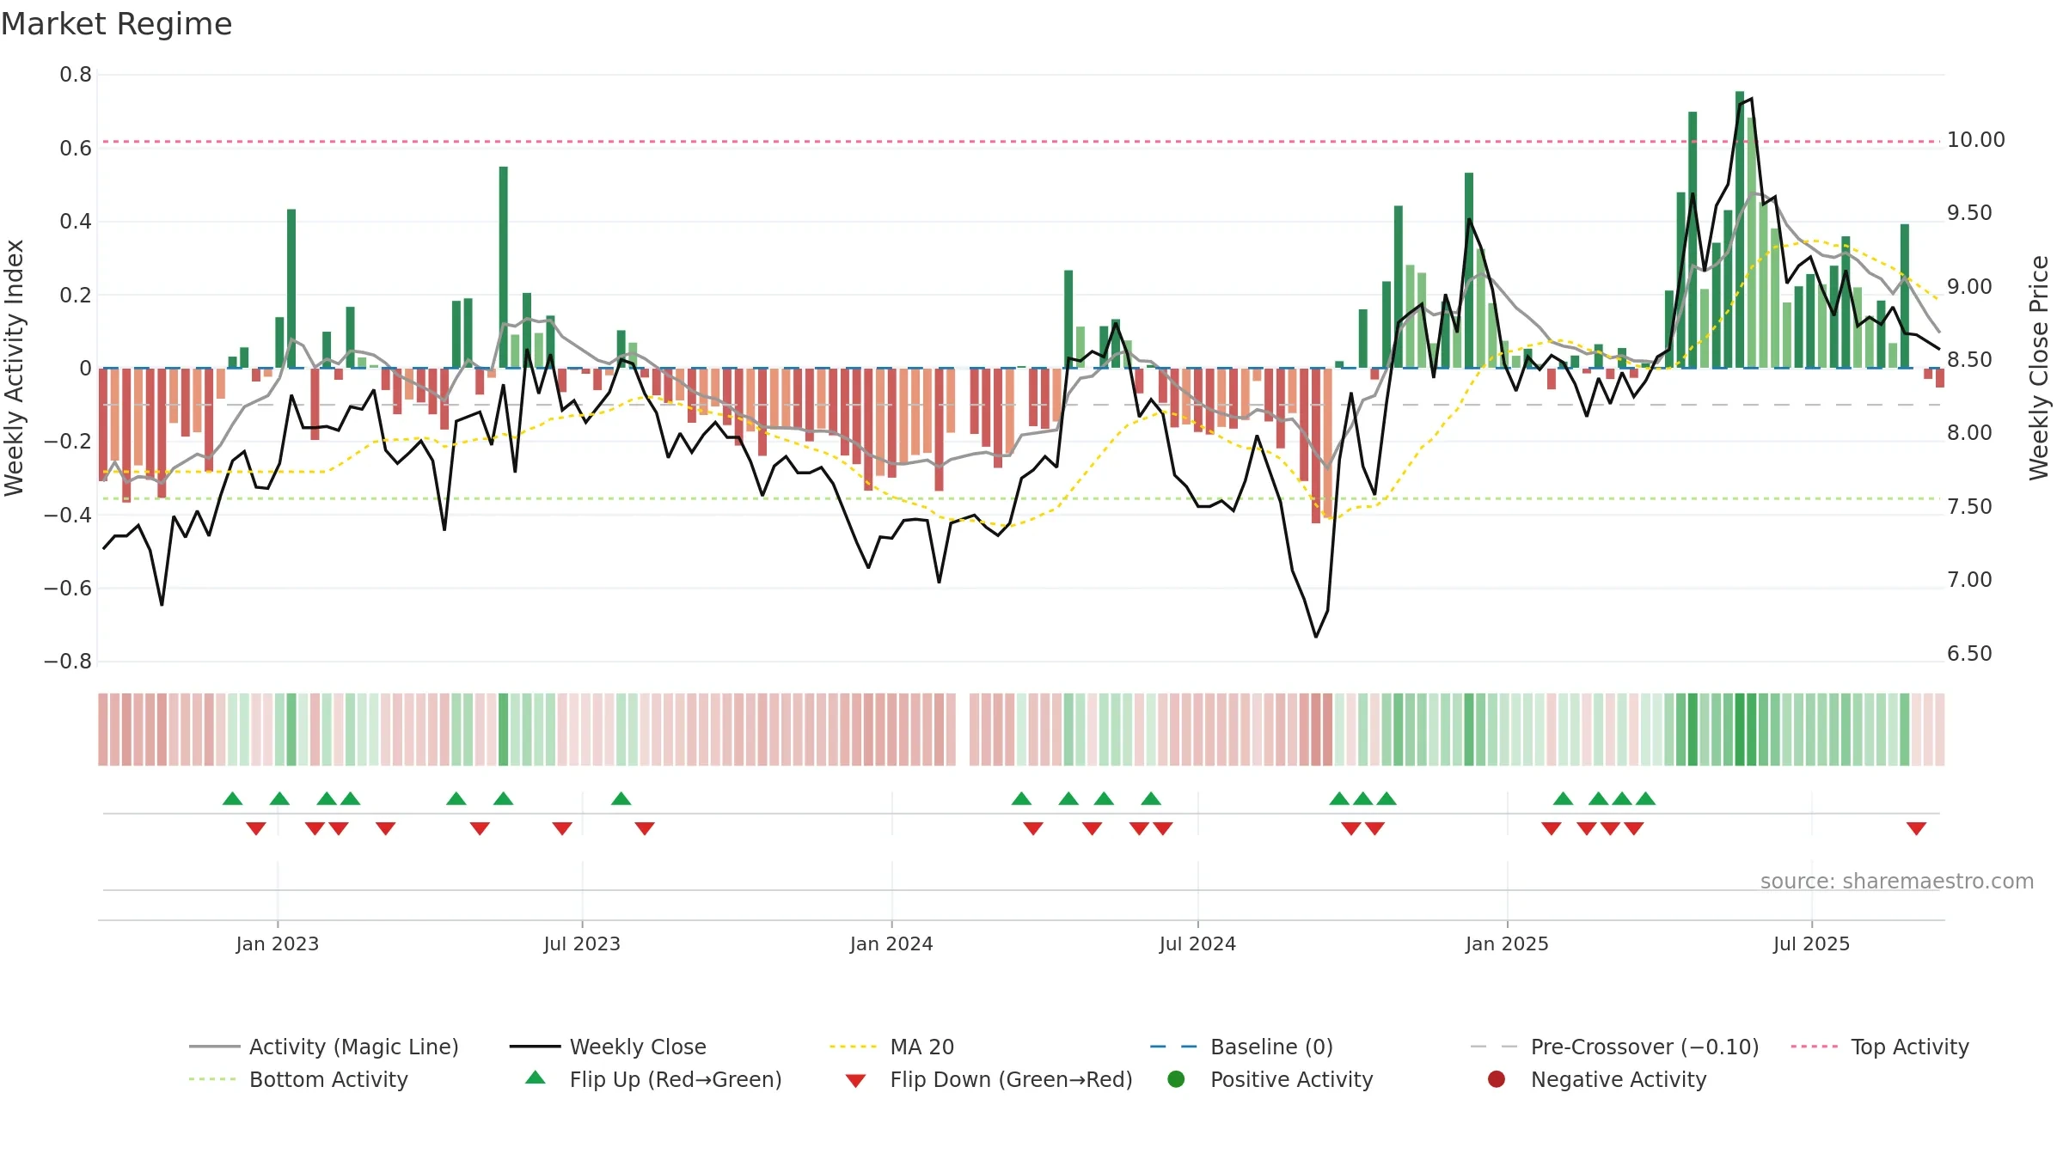Image resolution: width=2063 pixels, height=1160 pixels.
Task: Click the Jul 2024 x-axis label
Action: (1197, 943)
